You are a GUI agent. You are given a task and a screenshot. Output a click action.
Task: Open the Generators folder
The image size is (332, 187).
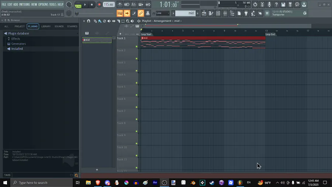point(19,44)
